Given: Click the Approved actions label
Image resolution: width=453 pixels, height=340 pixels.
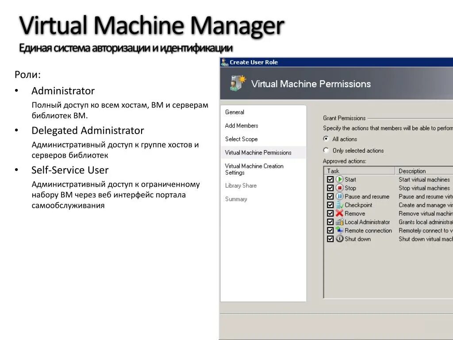Looking at the screenshot, I should pos(344,161).
